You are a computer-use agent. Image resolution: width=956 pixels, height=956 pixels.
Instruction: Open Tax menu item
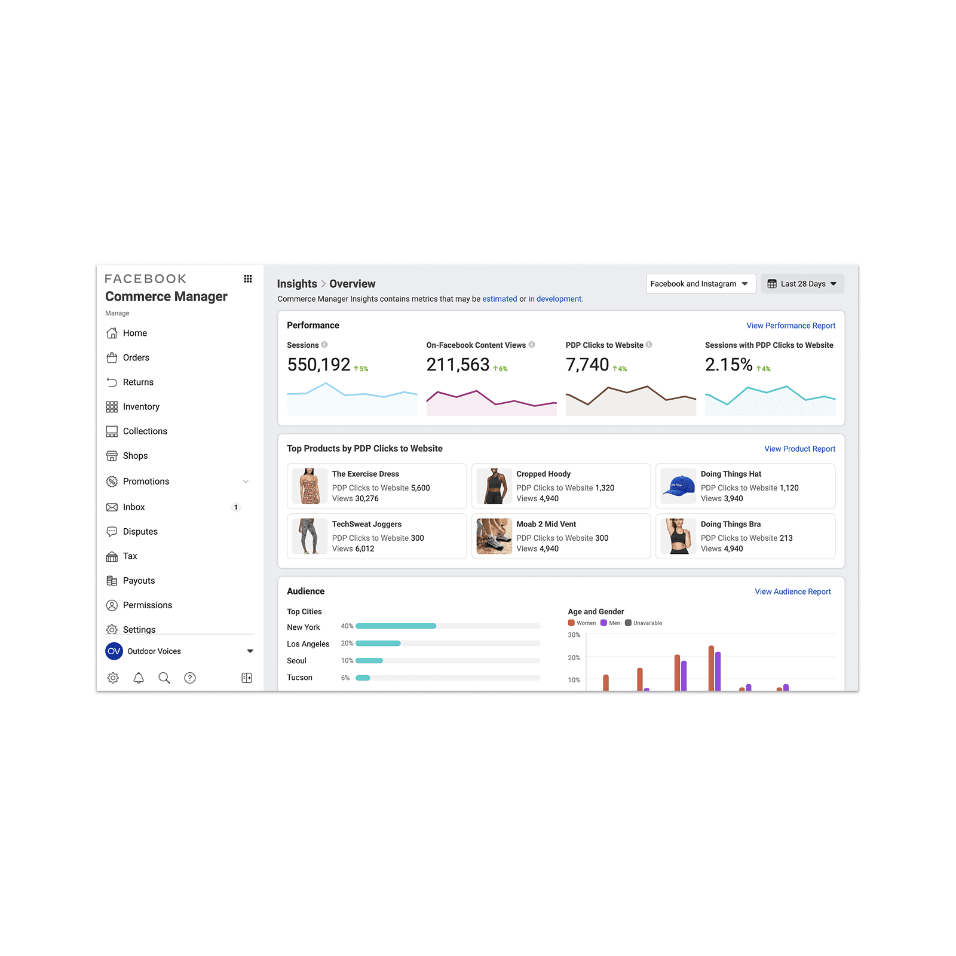pos(130,556)
